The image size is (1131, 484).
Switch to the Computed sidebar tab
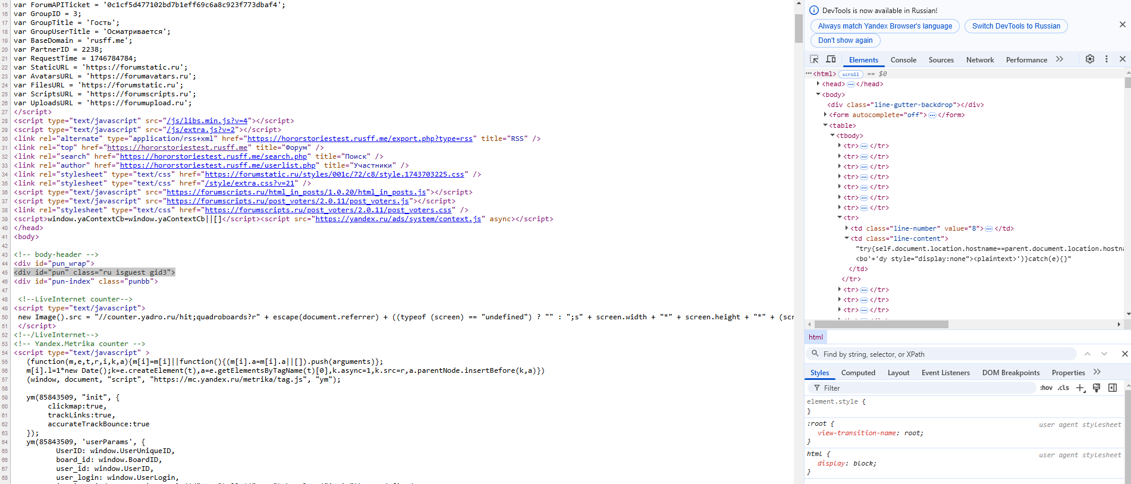tap(858, 373)
